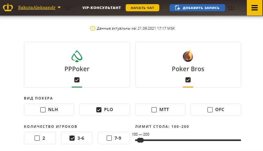263x151 pixels.
Task: Enable the MTT poker type checkbox
Action: pos(154,110)
